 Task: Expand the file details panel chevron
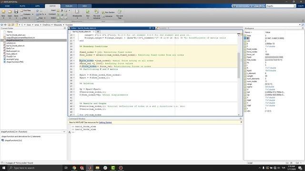64,132
